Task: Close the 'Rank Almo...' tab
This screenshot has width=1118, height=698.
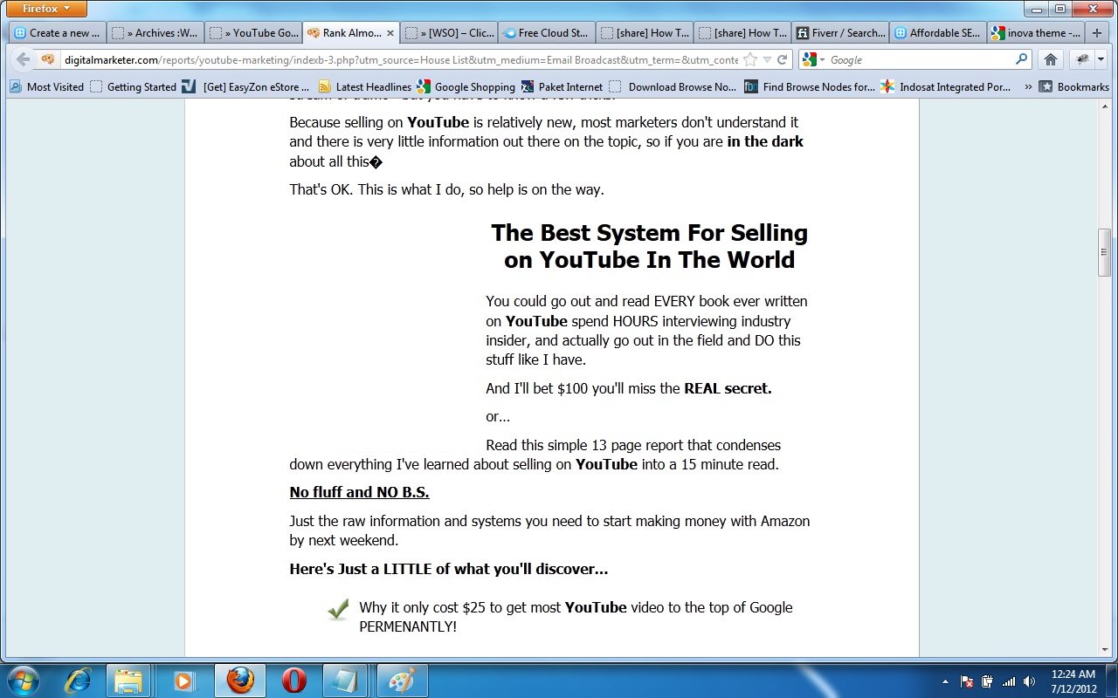Action: [390, 33]
